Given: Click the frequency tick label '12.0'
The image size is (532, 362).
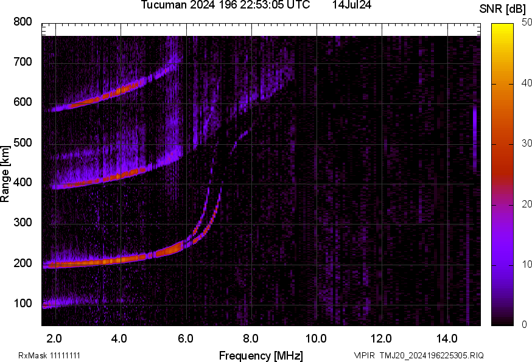Looking at the screenshot, I should (382, 339).
